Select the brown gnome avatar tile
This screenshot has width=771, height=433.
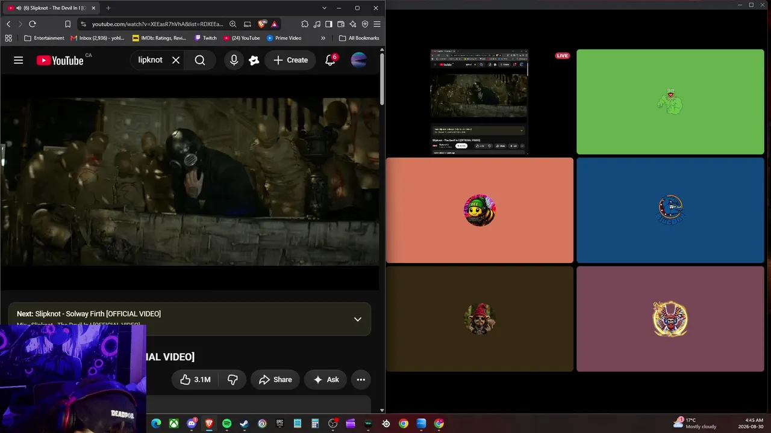[x=479, y=319]
